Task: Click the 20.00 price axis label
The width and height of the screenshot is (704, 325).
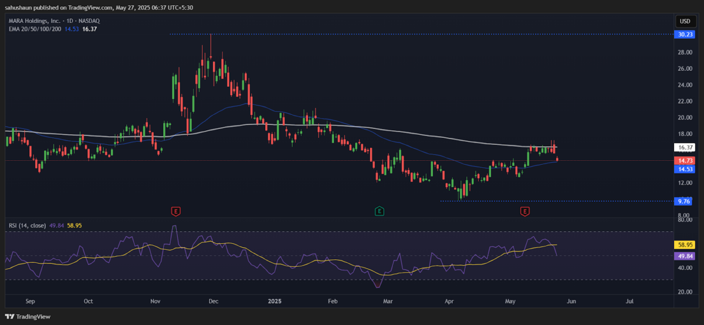Action: point(685,117)
